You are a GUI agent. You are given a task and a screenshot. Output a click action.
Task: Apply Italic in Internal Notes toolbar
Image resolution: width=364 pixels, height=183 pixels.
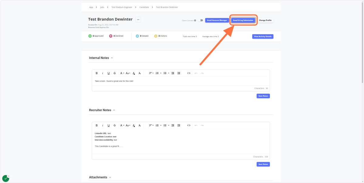[103, 73]
